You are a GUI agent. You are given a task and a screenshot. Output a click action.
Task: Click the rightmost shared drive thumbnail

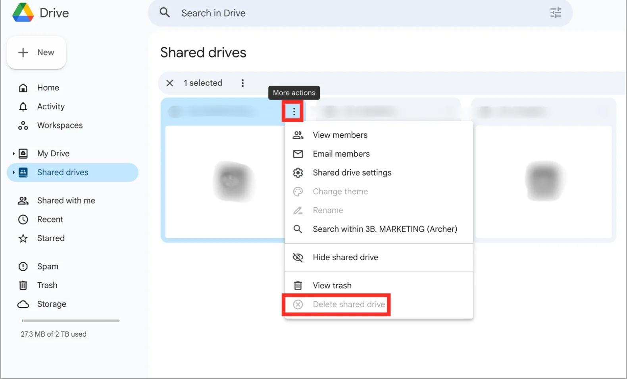click(543, 182)
